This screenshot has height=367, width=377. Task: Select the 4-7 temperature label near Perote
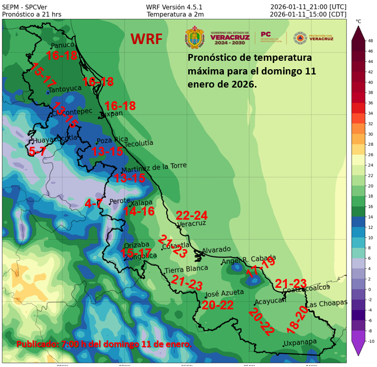pos(93,203)
